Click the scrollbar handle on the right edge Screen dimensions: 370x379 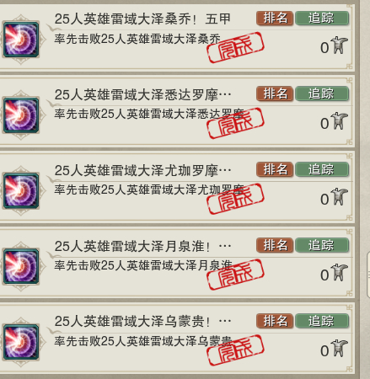[x=368, y=275]
